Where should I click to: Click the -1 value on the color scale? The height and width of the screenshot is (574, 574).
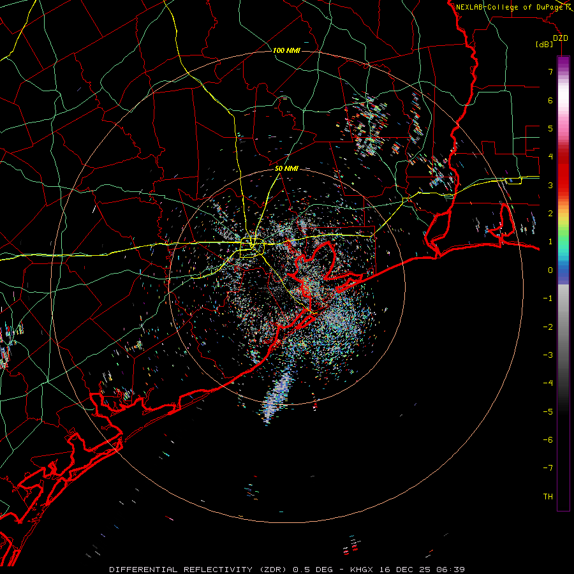(548, 298)
